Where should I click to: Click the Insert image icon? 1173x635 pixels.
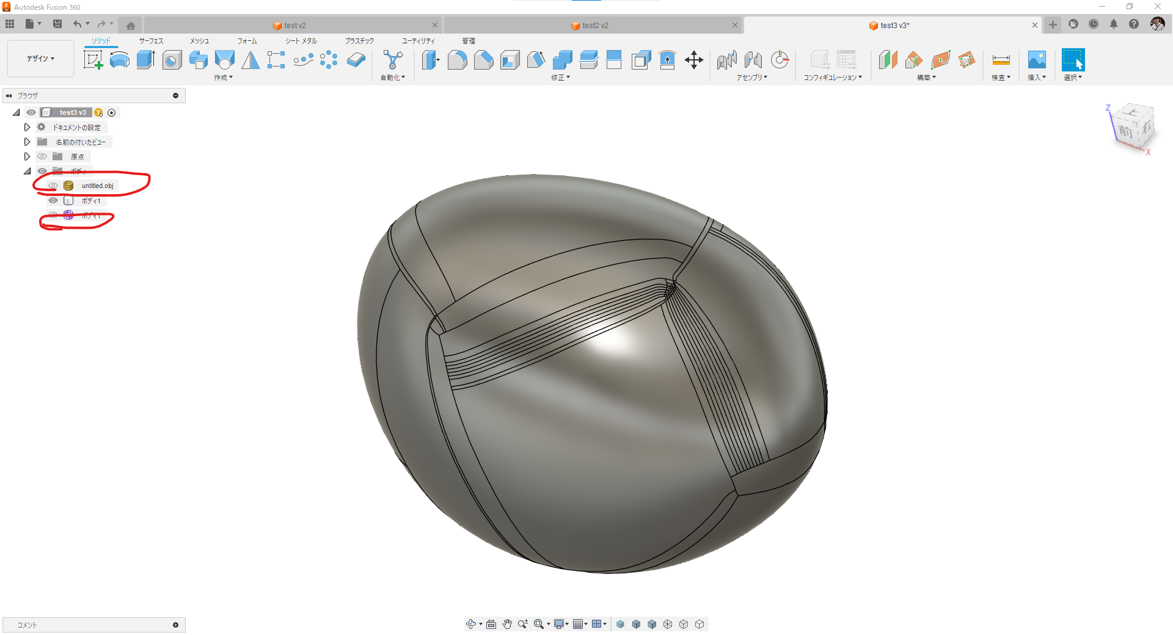[1037, 60]
